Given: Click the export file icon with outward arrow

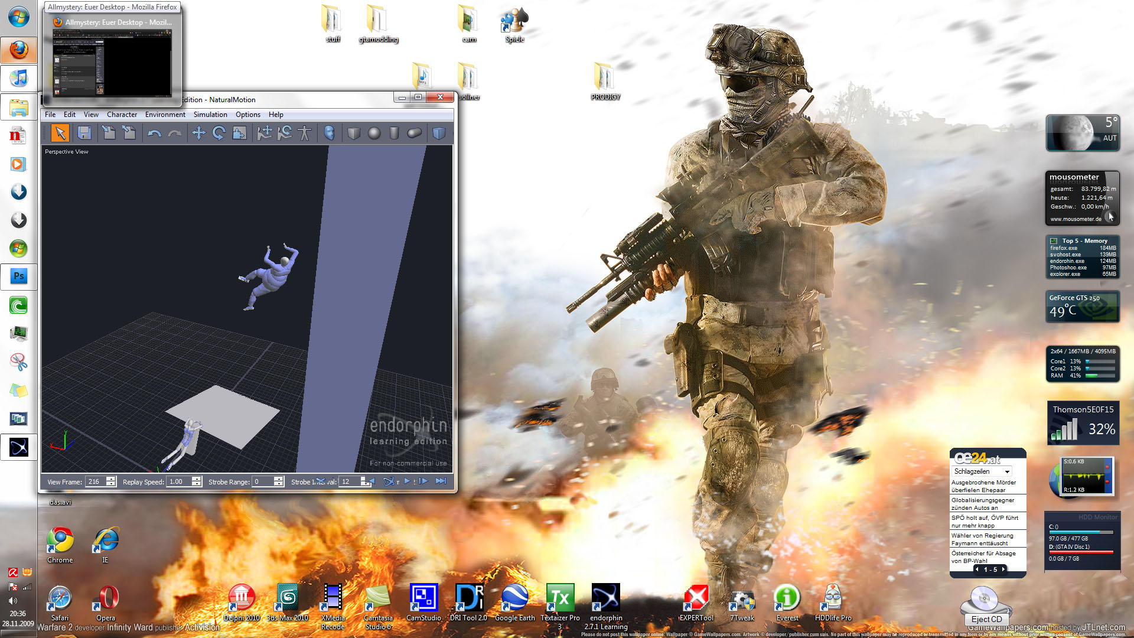Looking at the screenshot, I should (x=129, y=133).
